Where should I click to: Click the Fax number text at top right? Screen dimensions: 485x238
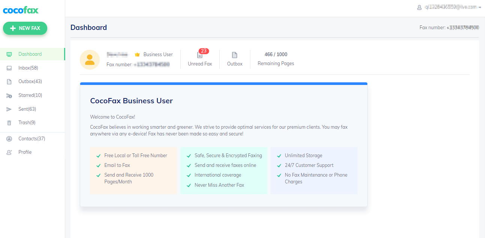(x=449, y=28)
